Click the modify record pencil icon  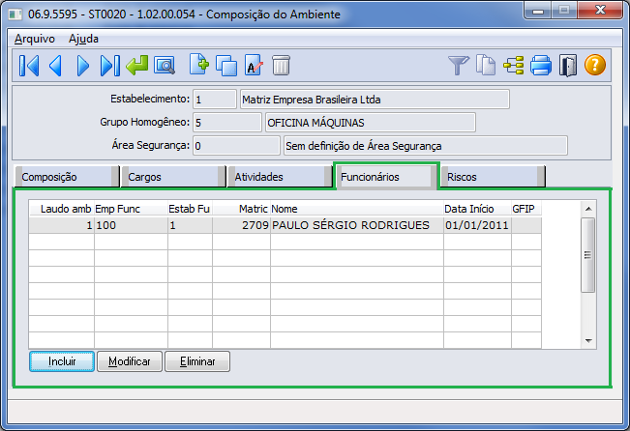pyautogui.click(x=254, y=66)
